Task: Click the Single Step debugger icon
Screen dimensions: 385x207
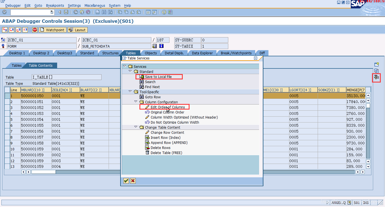Action: tap(5, 30)
